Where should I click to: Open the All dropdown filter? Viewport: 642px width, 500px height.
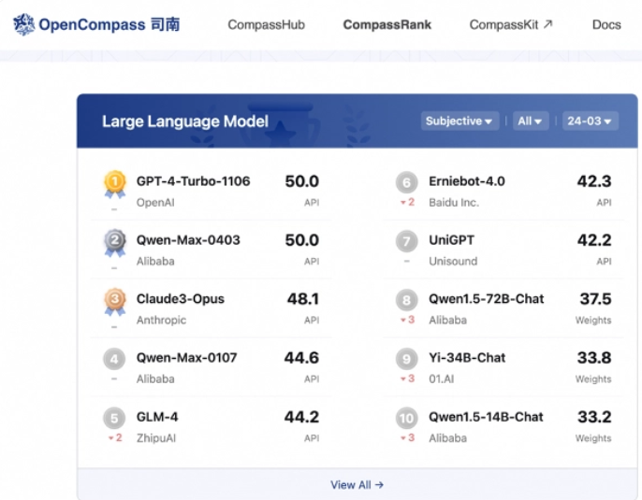click(531, 121)
